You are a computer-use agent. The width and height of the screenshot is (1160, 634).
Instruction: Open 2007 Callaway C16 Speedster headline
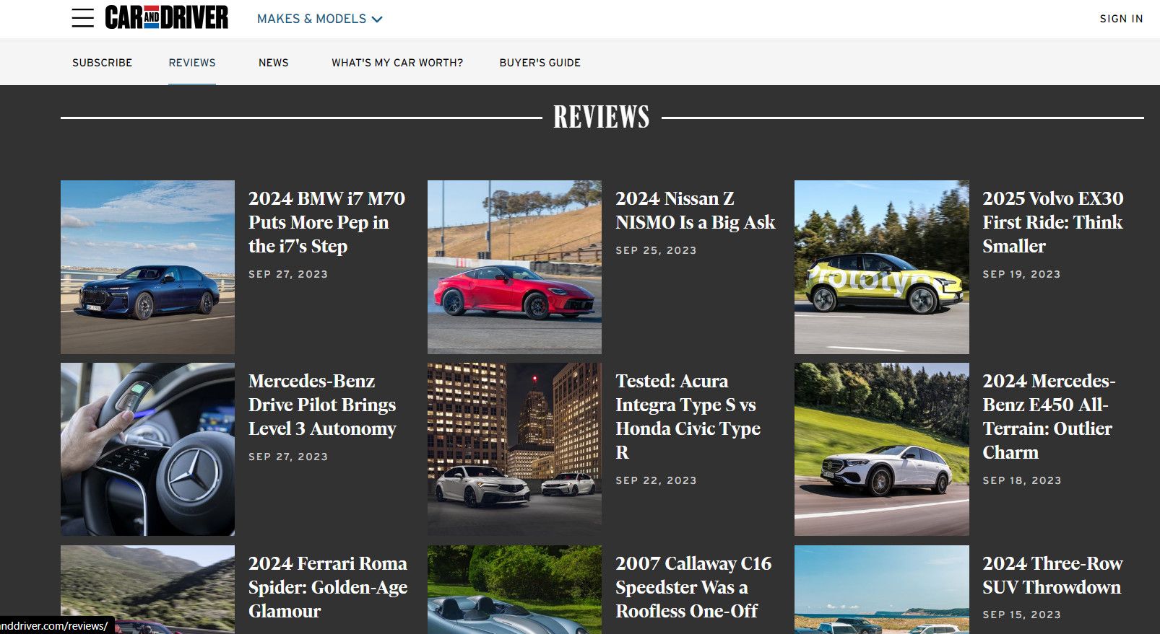693,587
